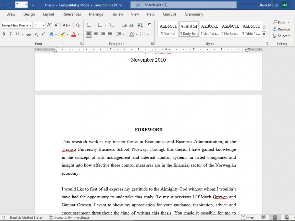Viewport: 295px width, 221px height.
Task: Open Styles pane launcher
Action: tap(267, 44)
